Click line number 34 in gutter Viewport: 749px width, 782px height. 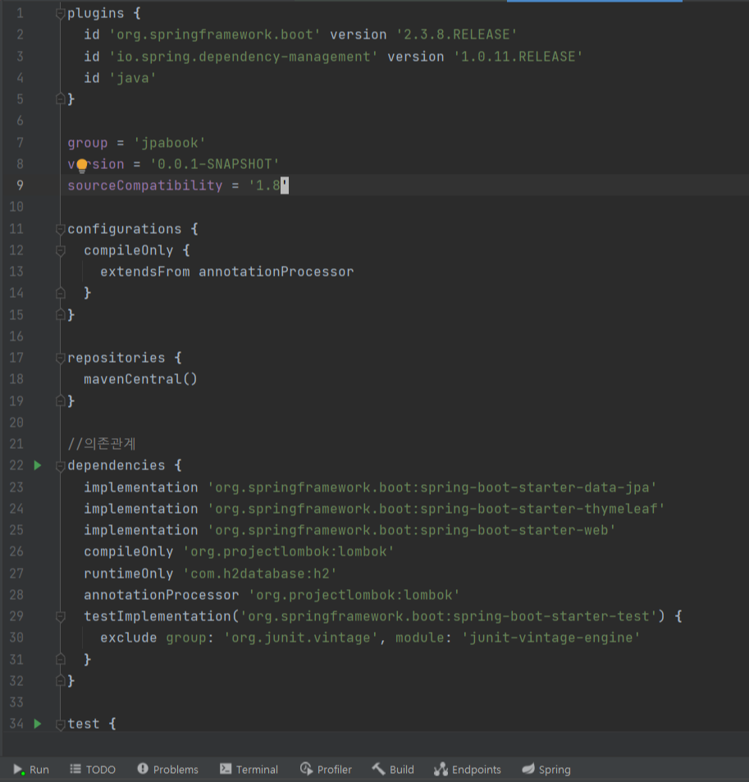pos(16,724)
